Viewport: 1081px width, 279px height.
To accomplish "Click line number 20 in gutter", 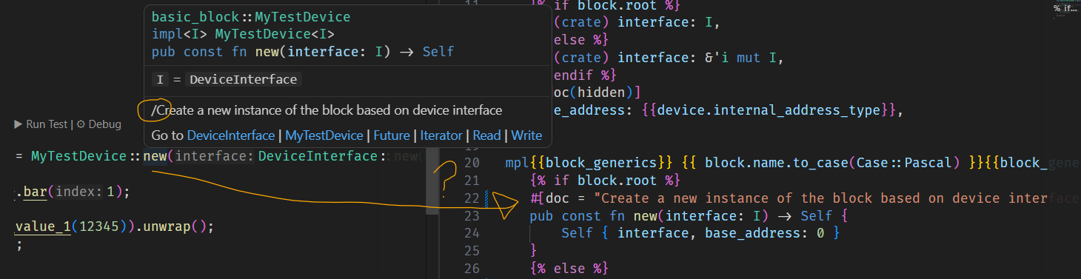I will tap(472, 163).
